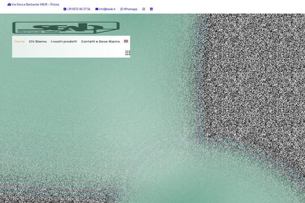305x203 pixels.
Task: Open the I nostri prodotti menu
Action: (x=64, y=42)
